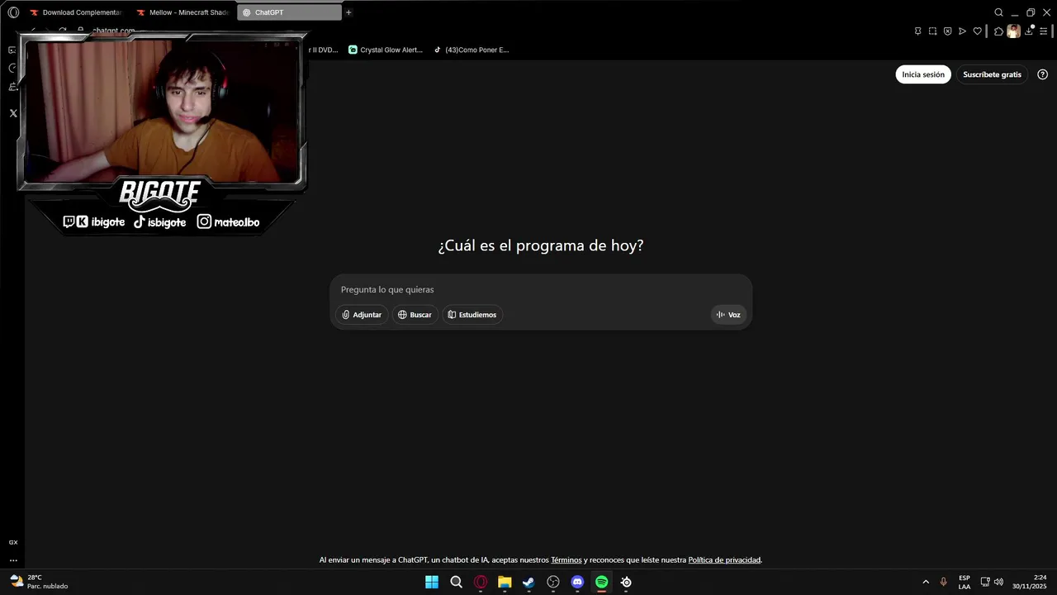Add page to bookmarks heart icon
Screen dimensions: 1057x595
(x=977, y=31)
